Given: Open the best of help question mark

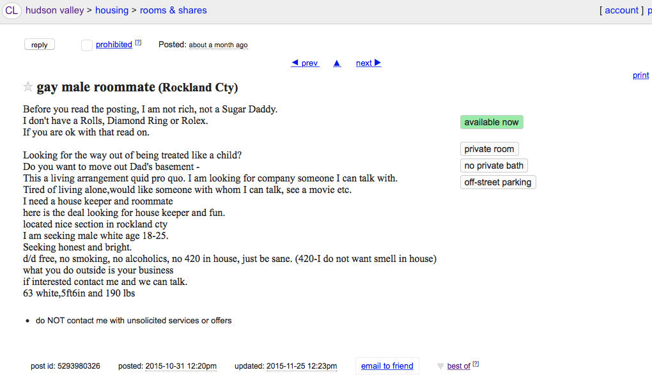Looking at the screenshot, I should coord(476,364).
